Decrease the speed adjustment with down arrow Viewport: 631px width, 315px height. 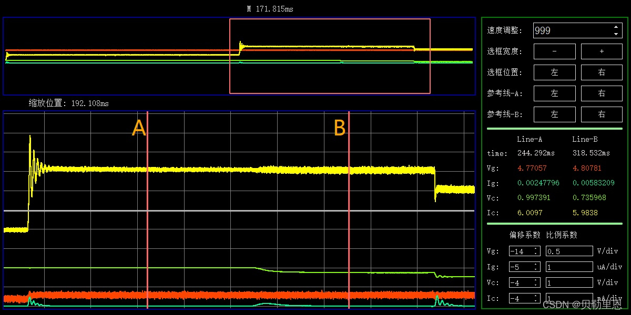pos(616,34)
